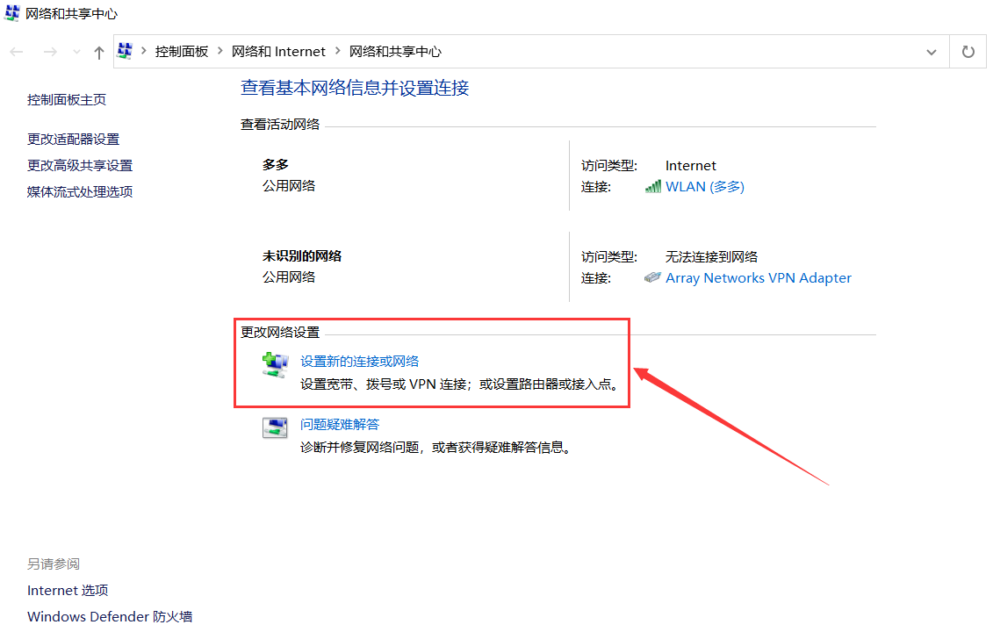Click the Internet 选项 link
Image resolution: width=993 pixels, height=639 pixels.
(68, 590)
